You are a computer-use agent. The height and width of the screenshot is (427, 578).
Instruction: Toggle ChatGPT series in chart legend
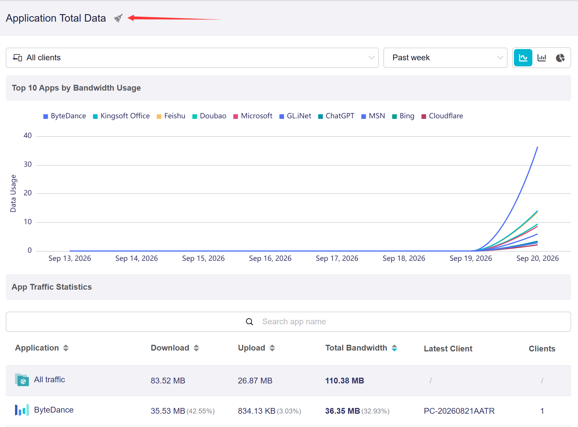click(336, 116)
